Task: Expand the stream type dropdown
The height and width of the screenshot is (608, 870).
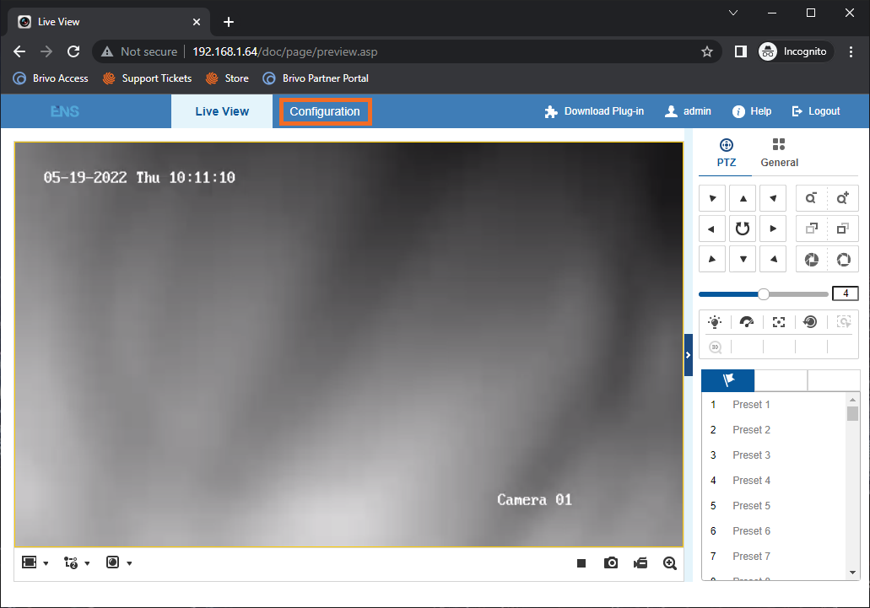Action: tap(77, 562)
